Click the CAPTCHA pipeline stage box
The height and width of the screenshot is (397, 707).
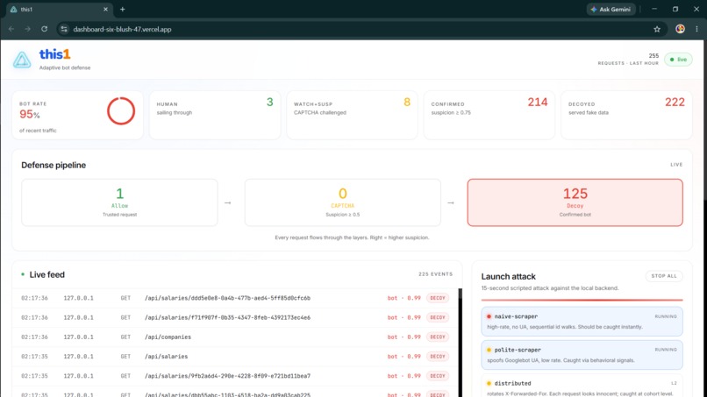click(343, 202)
